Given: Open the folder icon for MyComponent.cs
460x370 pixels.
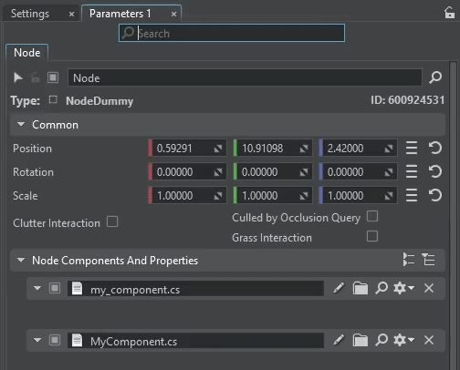Looking at the screenshot, I should (x=361, y=340).
